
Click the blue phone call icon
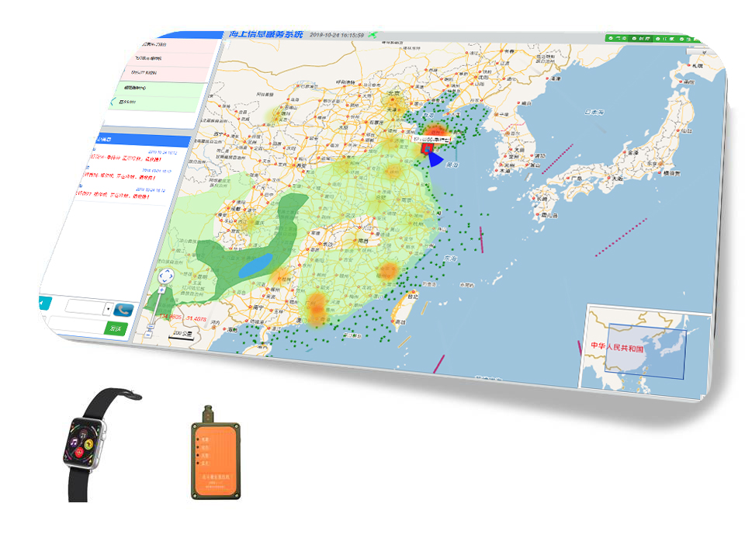point(123,310)
